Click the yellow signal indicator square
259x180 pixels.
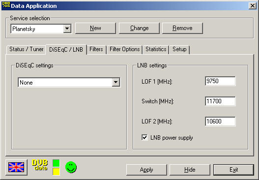56,172
